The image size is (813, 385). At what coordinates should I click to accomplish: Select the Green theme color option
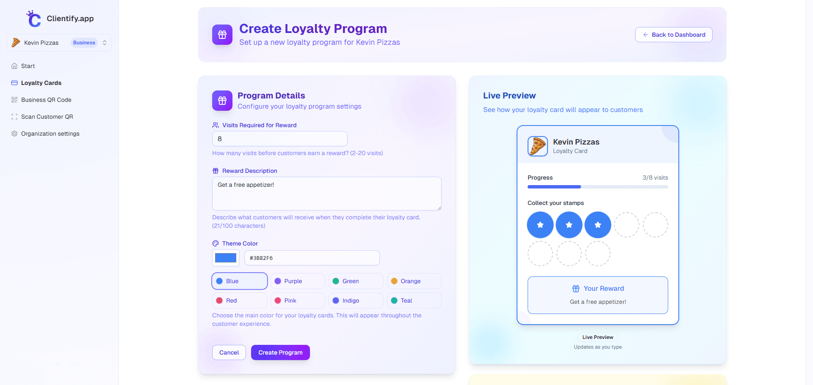[356, 281]
